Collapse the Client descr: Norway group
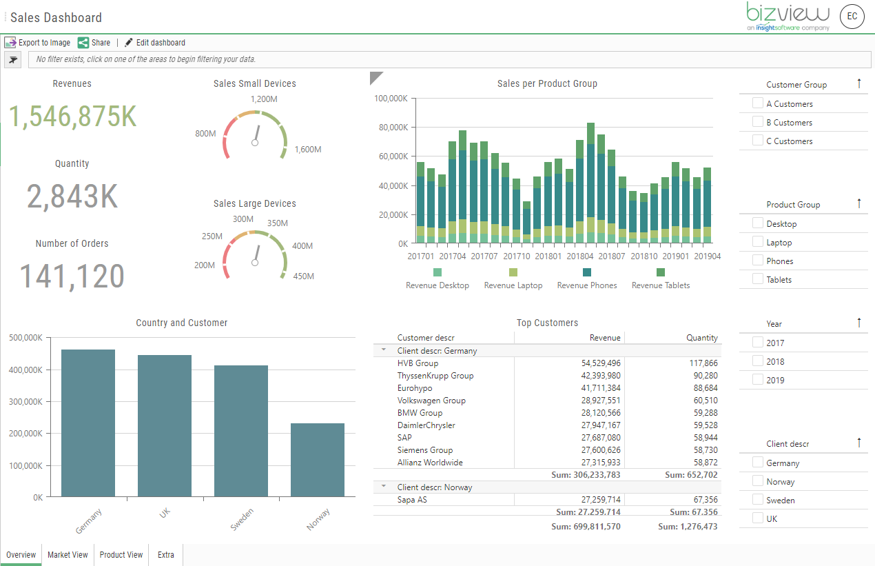The height and width of the screenshot is (566, 875). pyautogui.click(x=384, y=487)
